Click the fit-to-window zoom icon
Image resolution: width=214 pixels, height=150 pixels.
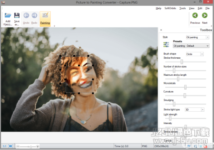tap(10, 146)
